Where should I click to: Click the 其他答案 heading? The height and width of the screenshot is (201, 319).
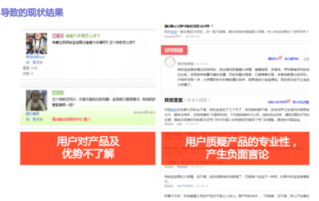tap(173, 100)
